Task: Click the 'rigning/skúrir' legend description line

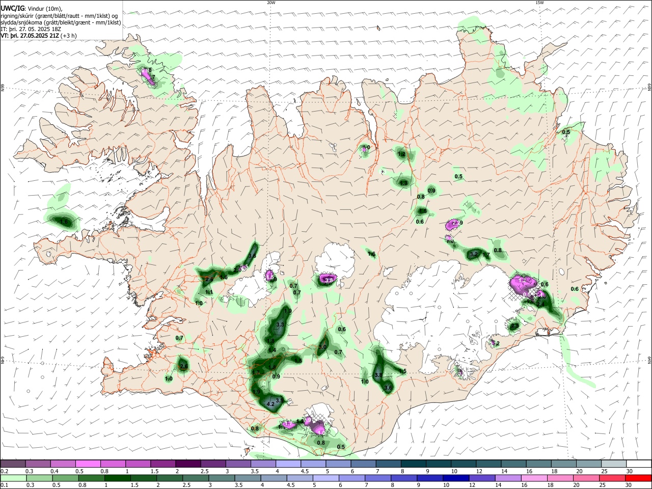Action: pyautogui.click(x=59, y=16)
